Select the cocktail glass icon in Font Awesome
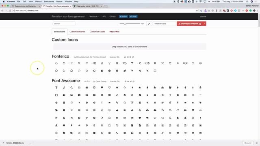Image resolution: width=260 pixels, height=146 pixels. [56, 88]
